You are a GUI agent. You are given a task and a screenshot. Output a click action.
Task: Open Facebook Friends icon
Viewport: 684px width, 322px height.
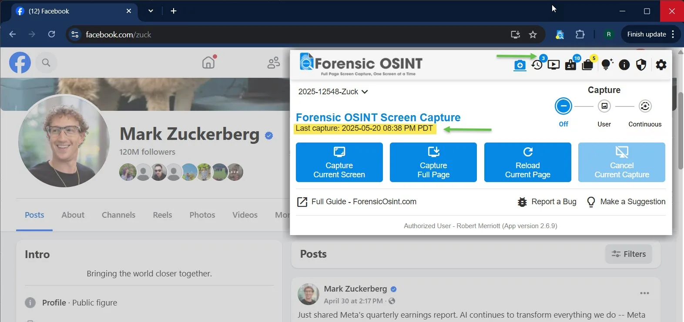(x=274, y=63)
